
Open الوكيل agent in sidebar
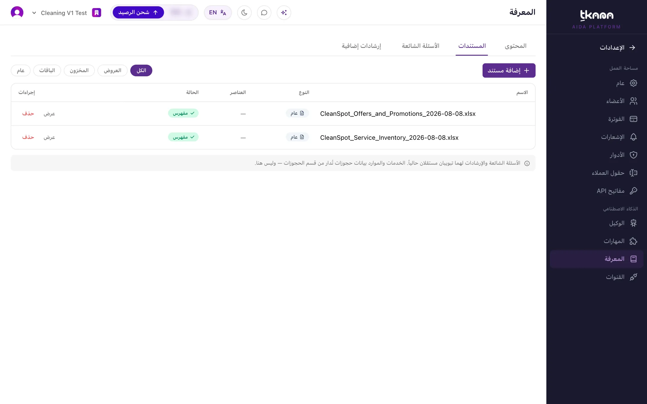point(597,223)
